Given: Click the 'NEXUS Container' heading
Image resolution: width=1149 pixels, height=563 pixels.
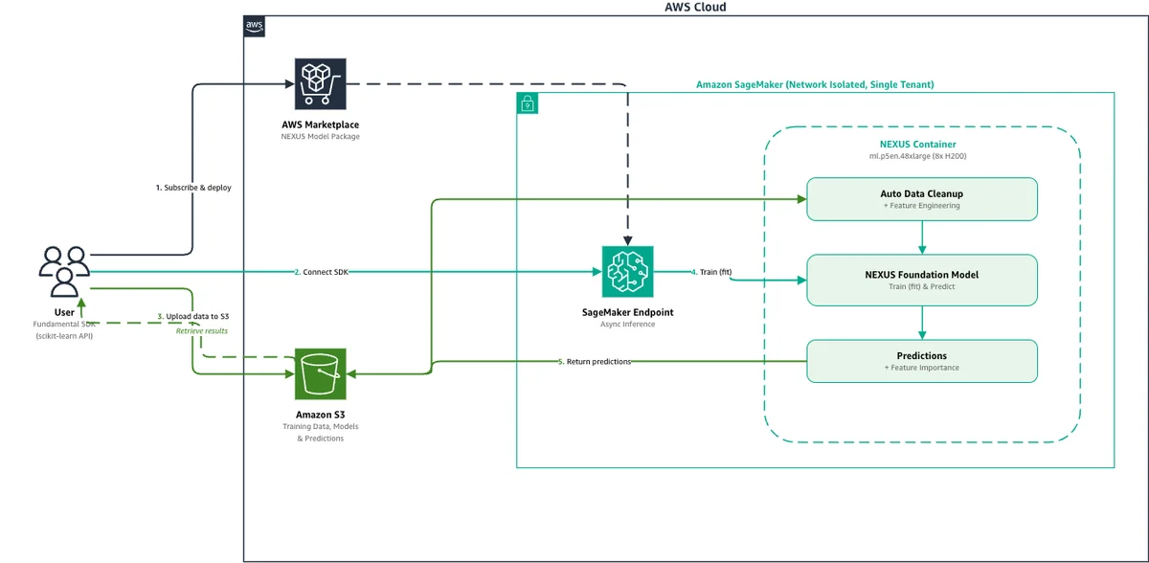Looking at the screenshot, I should pyautogui.click(x=917, y=145).
